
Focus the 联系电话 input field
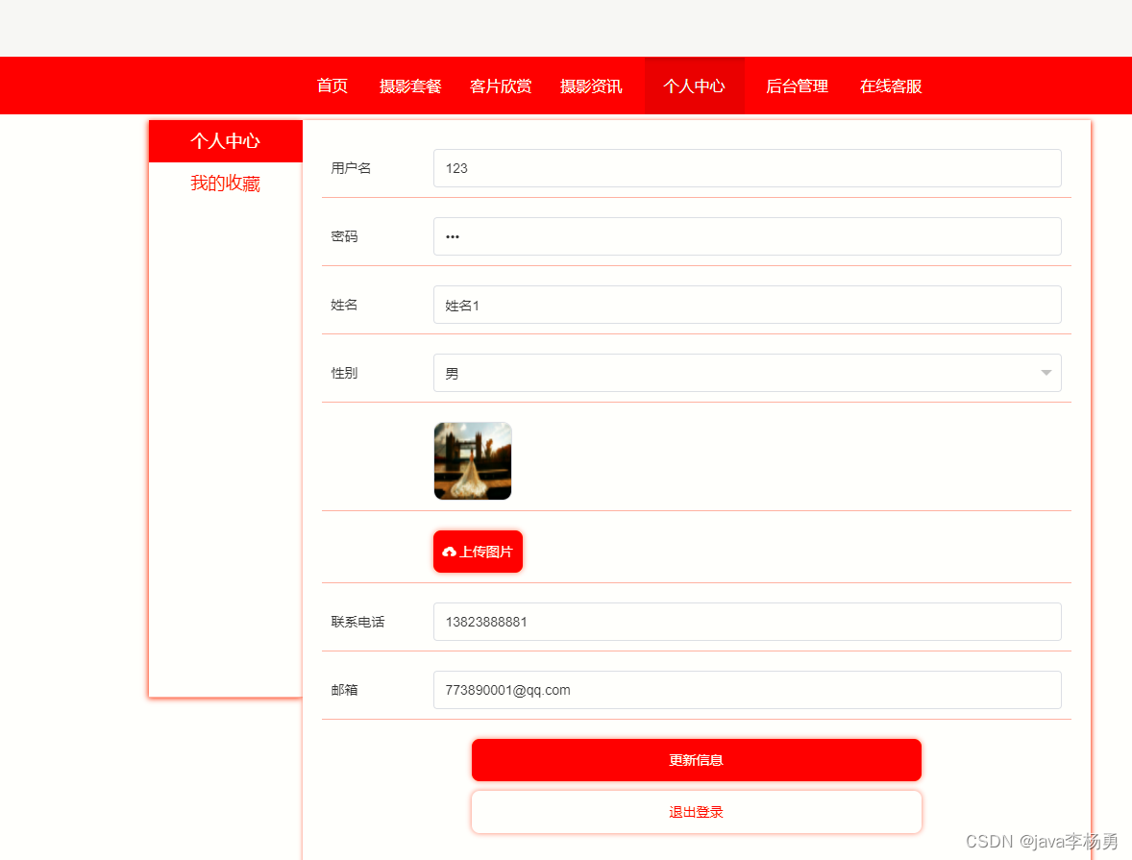(x=748, y=622)
